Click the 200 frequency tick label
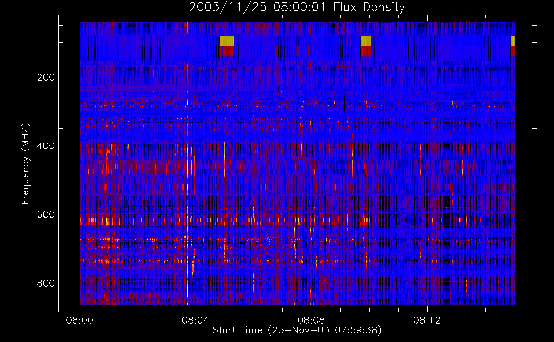This screenshot has height=342, width=554. (x=46, y=77)
